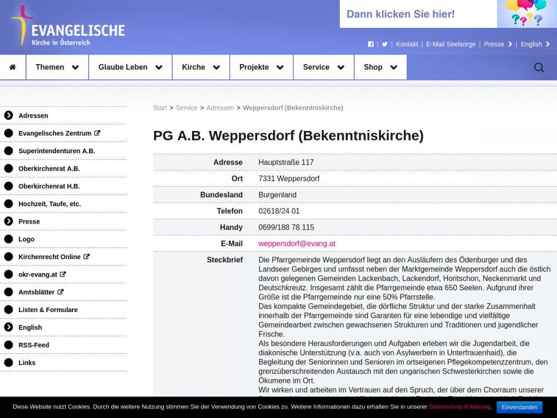Image resolution: width=557 pixels, height=418 pixels.
Task: Click the weppersdorf@evang.at email link
Action: point(297,244)
